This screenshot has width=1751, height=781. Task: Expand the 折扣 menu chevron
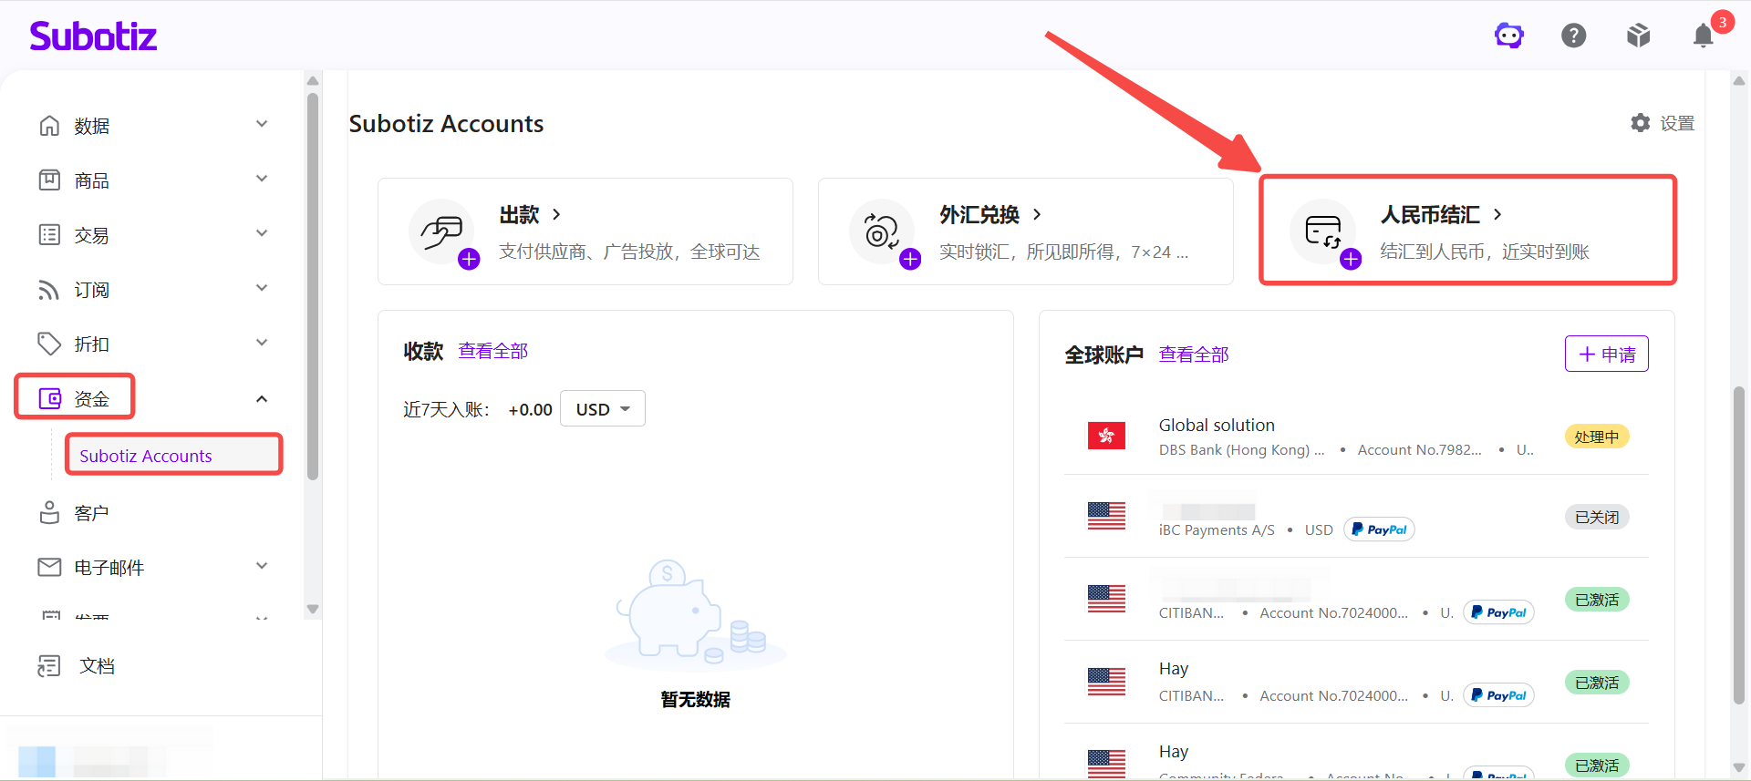[x=262, y=343]
